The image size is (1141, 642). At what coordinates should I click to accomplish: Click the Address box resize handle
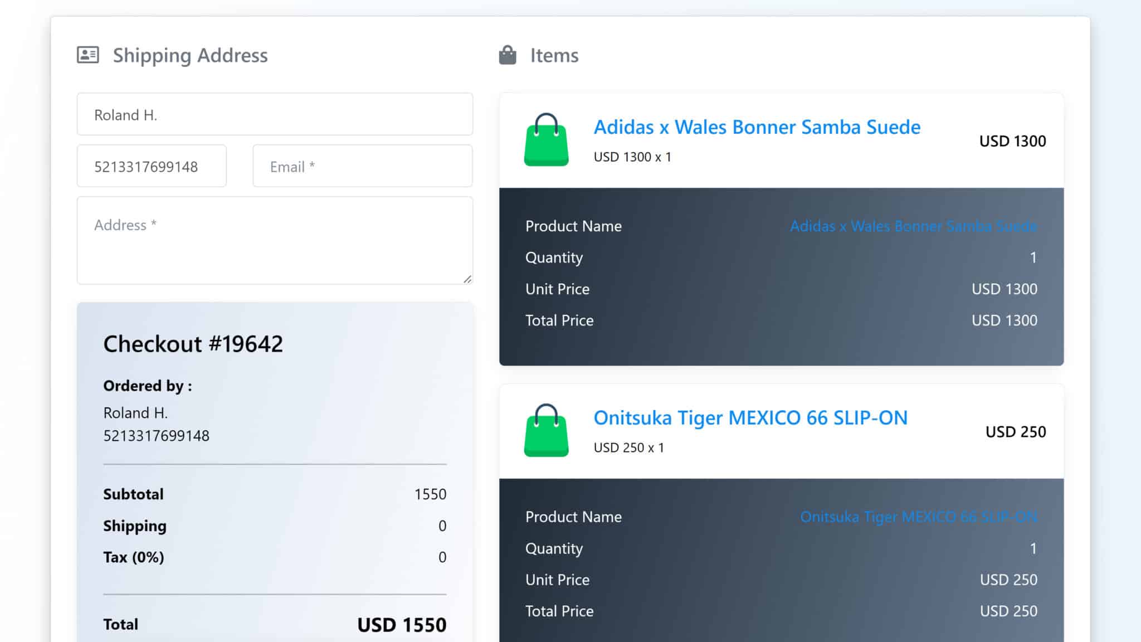tap(467, 279)
